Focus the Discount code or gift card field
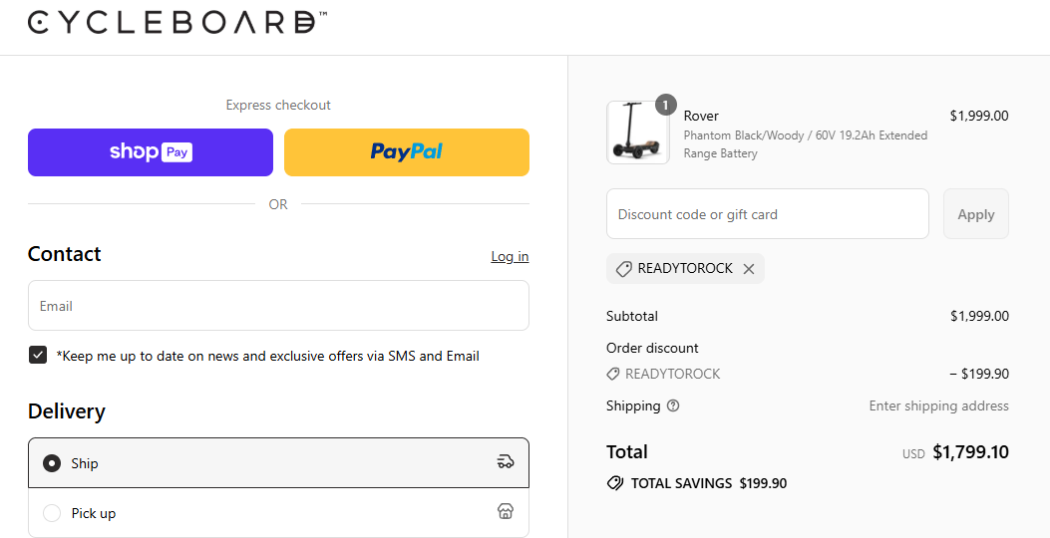The width and height of the screenshot is (1050, 538). click(768, 214)
